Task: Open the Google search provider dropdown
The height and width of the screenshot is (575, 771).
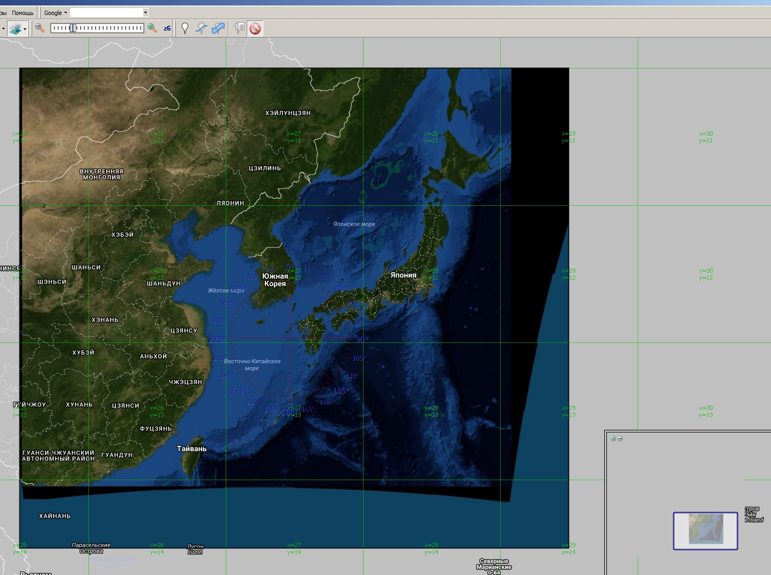Action: (x=55, y=13)
